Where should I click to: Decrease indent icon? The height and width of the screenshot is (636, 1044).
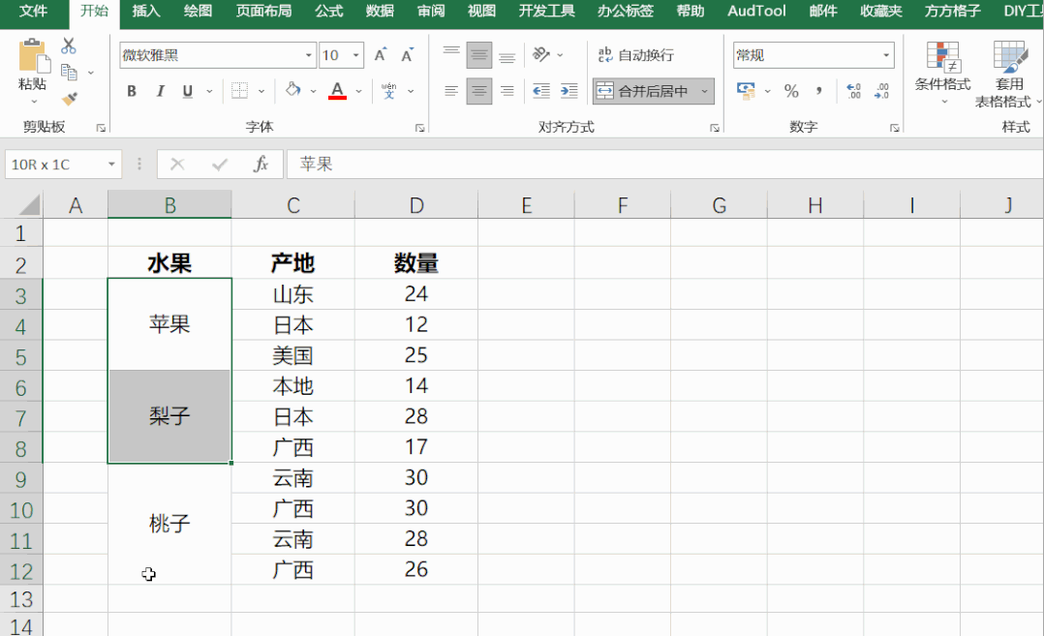coord(541,91)
